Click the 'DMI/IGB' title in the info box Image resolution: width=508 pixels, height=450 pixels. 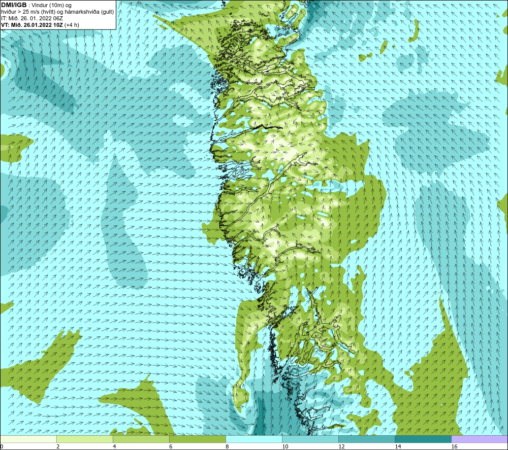coord(14,5)
